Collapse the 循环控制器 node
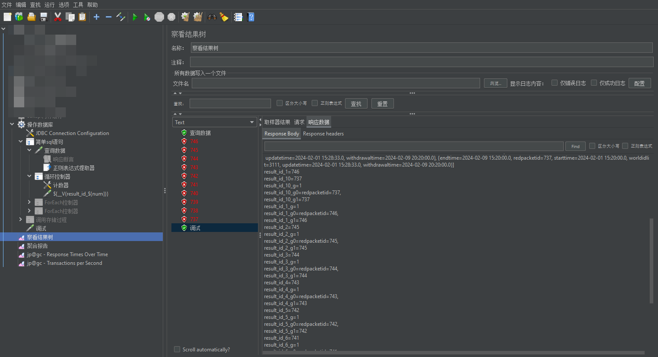658x357 pixels. 29,176
